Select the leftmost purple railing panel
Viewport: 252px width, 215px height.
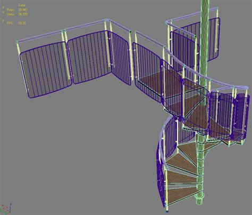tap(46, 70)
